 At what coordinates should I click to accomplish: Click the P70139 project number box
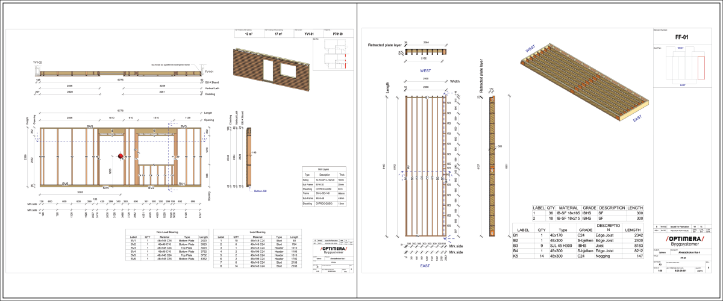[x=338, y=35]
